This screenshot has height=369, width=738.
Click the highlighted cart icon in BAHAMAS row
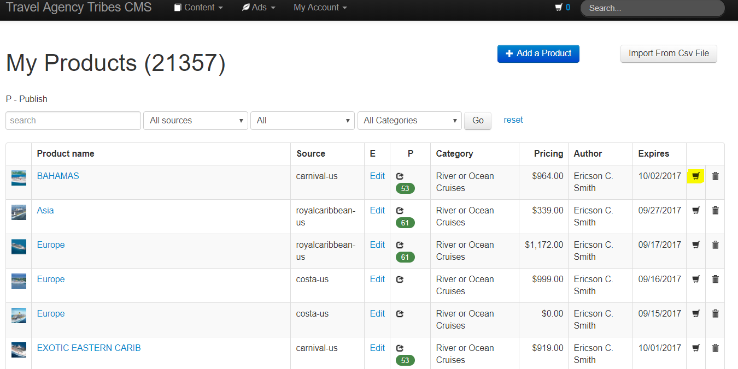[695, 176]
